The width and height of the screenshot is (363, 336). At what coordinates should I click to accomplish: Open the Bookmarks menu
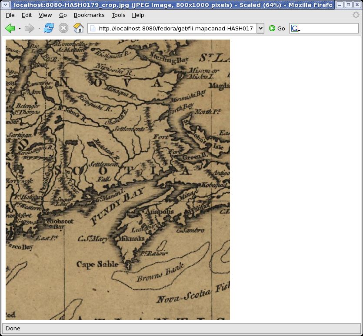tap(89, 15)
